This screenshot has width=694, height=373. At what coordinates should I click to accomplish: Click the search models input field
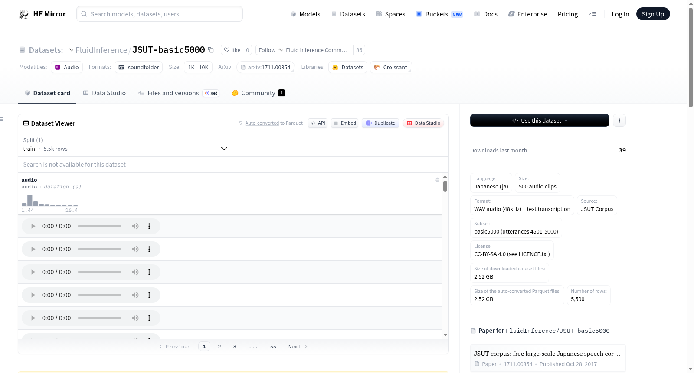[160, 14]
